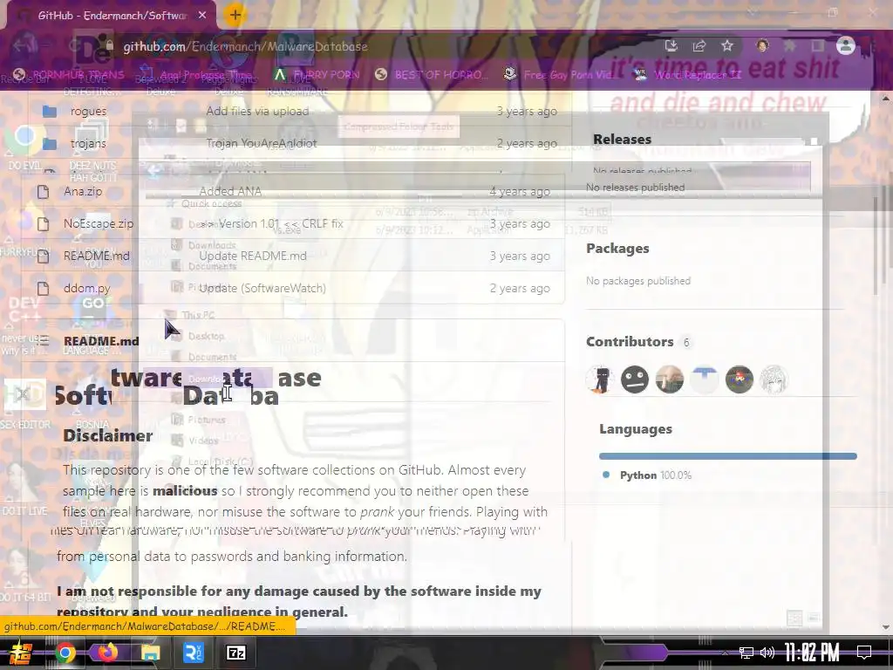Click the rogues folder icon
This screenshot has height=670, width=893.
pyautogui.click(x=50, y=111)
